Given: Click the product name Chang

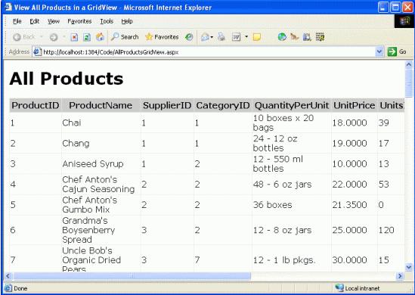Looking at the screenshot, I should (x=76, y=144).
